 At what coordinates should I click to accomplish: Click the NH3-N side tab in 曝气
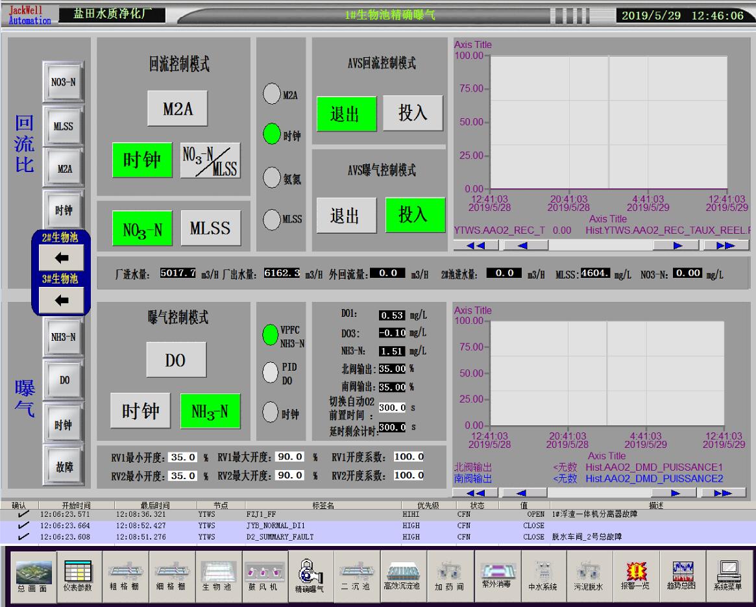pyautogui.click(x=63, y=337)
